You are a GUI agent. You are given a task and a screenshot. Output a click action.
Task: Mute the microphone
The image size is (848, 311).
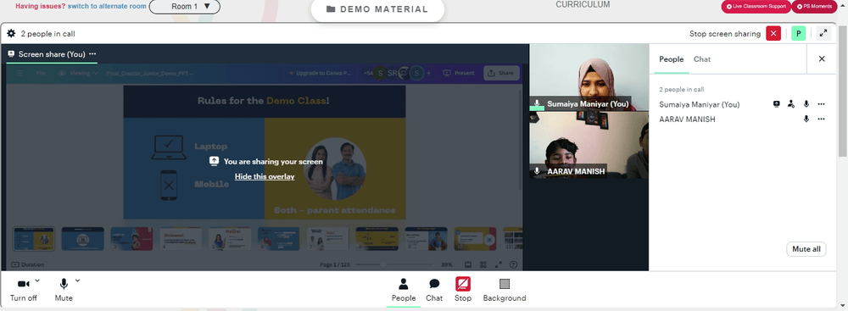64,289
